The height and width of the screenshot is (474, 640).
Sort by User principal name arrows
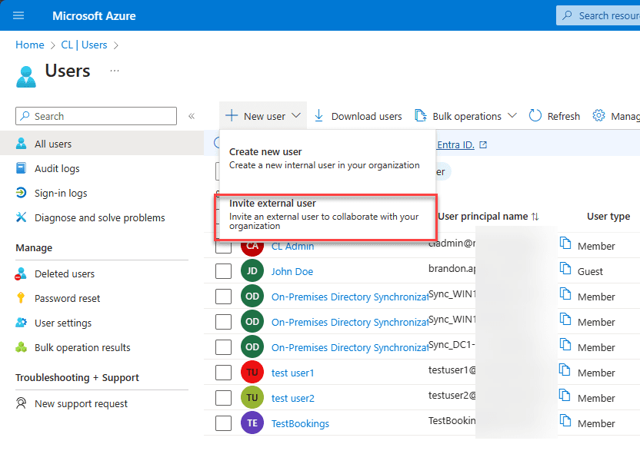[535, 217]
